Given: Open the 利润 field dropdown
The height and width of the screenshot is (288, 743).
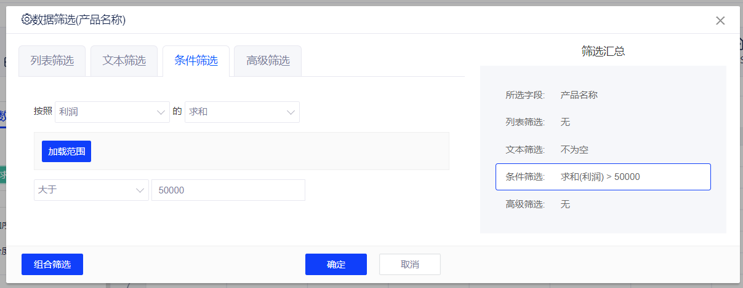Looking at the screenshot, I should 112,112.
